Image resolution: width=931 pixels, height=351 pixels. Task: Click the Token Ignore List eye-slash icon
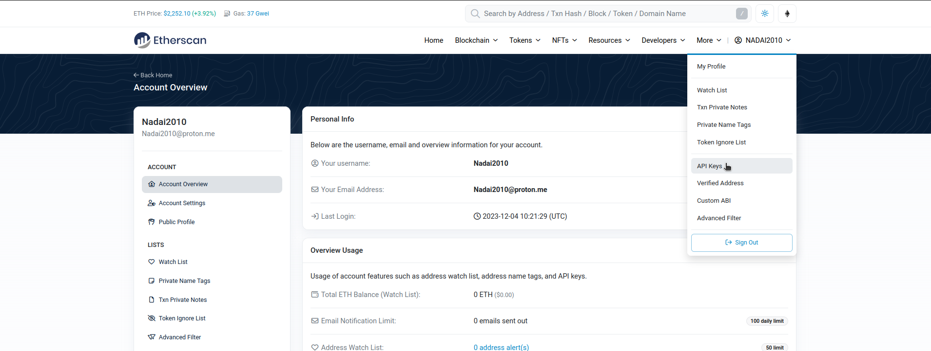[152, 318]
